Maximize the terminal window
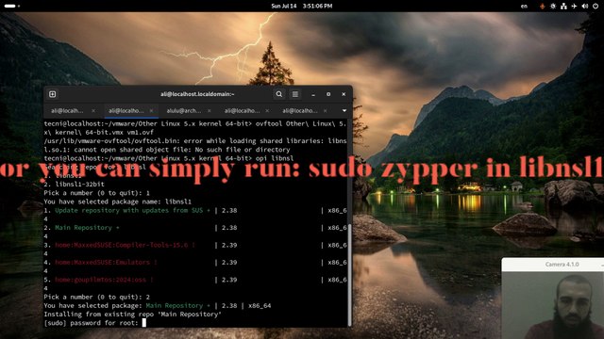Viewport: 604px width, 339px height. click(328, 94)
